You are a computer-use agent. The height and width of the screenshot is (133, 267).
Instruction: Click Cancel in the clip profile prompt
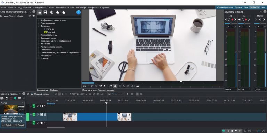pos(19,125)
